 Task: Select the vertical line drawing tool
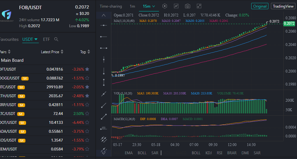tap(104, 60)
